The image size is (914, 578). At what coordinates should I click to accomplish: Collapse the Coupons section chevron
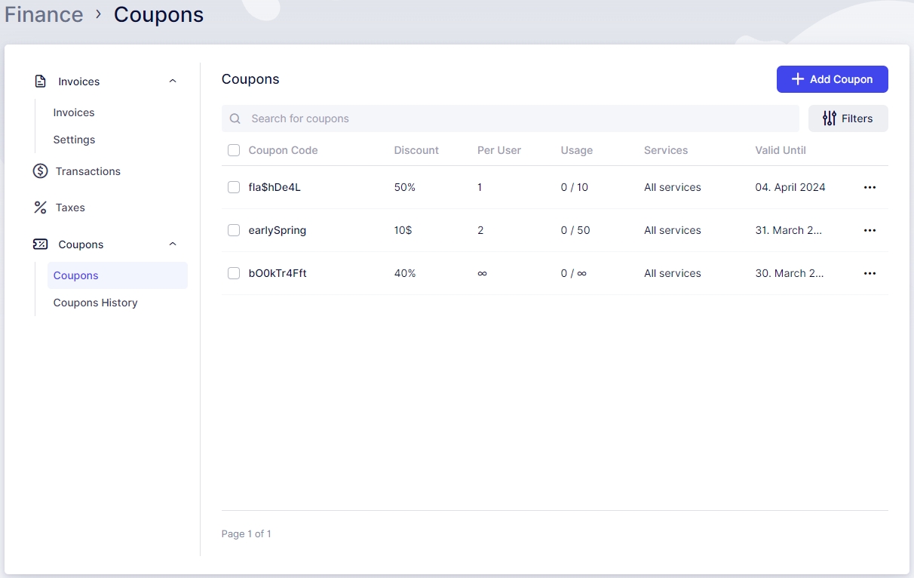(x=173, y=244)
